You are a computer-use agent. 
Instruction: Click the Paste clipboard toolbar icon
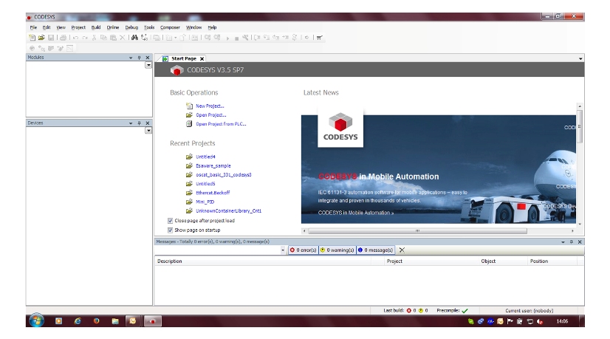tap(113, 38)
